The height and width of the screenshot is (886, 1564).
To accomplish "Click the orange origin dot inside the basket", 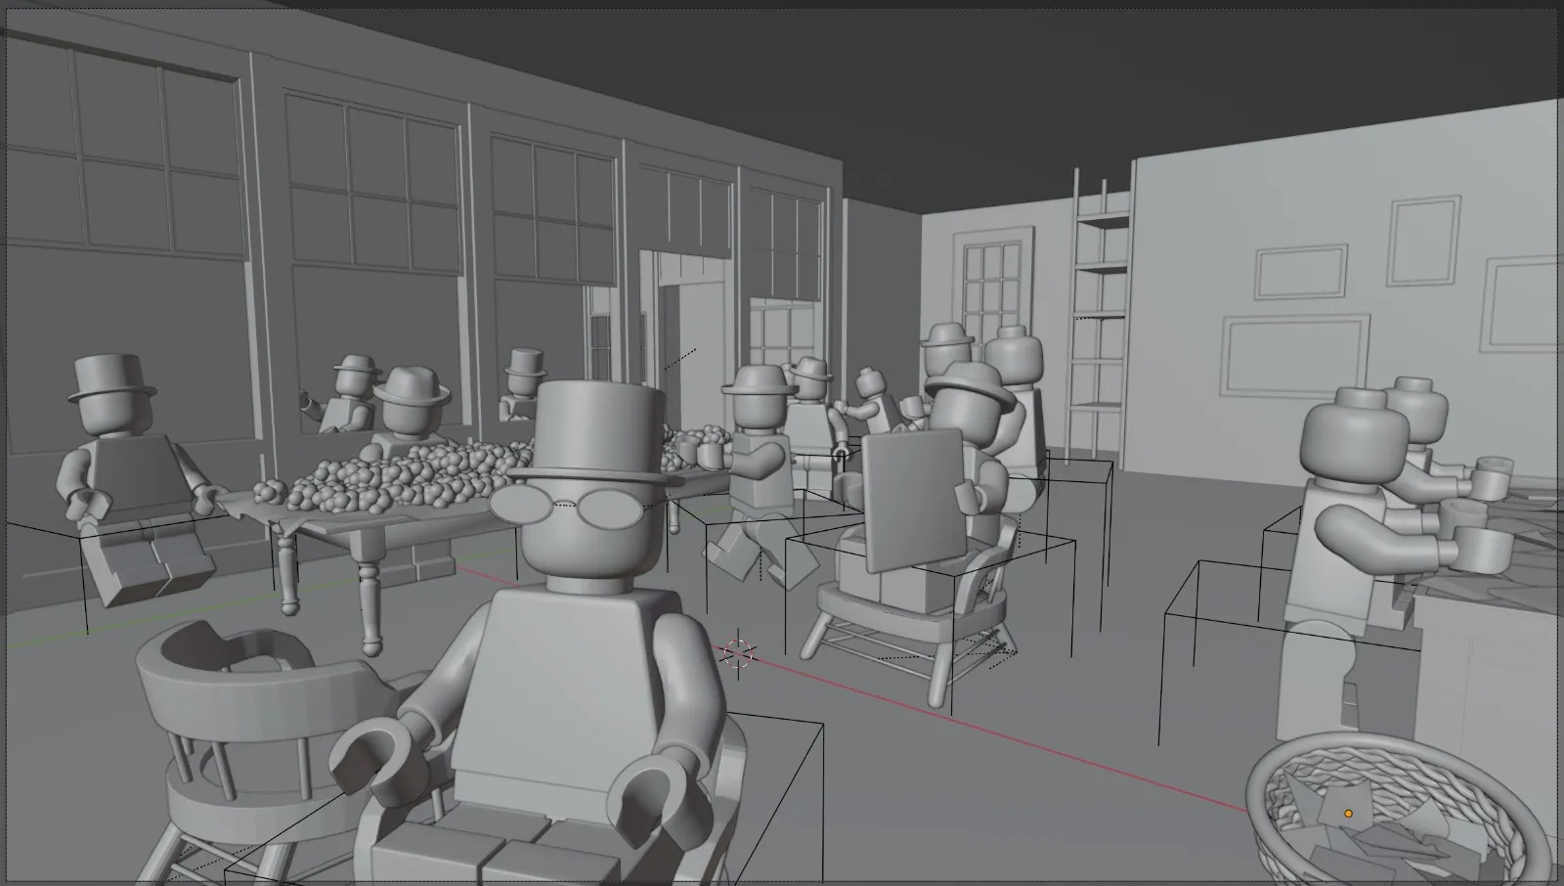I will coord(1349,814).
